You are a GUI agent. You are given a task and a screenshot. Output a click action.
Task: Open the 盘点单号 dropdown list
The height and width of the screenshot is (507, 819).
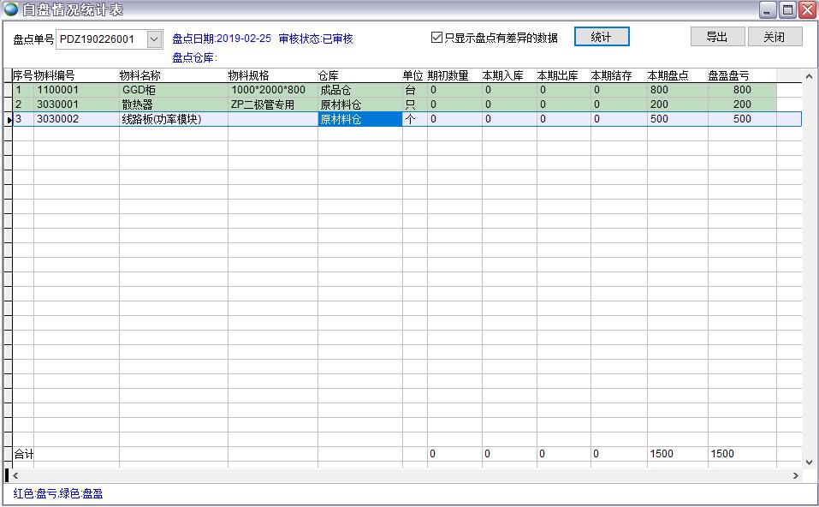click(x=154, y=39)
